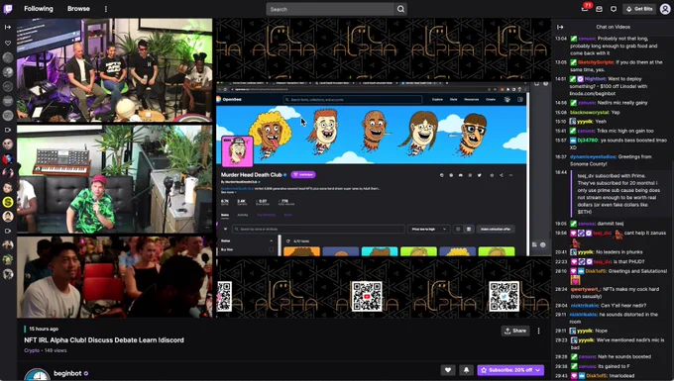674x381 pixels.
Task: Click the red and blue sidebar channel avatar
Action: tap(8, 158)
